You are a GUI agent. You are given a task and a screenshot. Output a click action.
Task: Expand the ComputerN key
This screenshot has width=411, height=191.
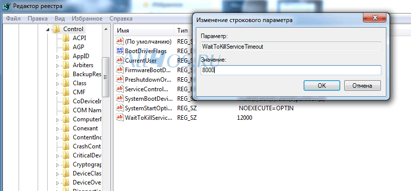[x=57, y=120]
